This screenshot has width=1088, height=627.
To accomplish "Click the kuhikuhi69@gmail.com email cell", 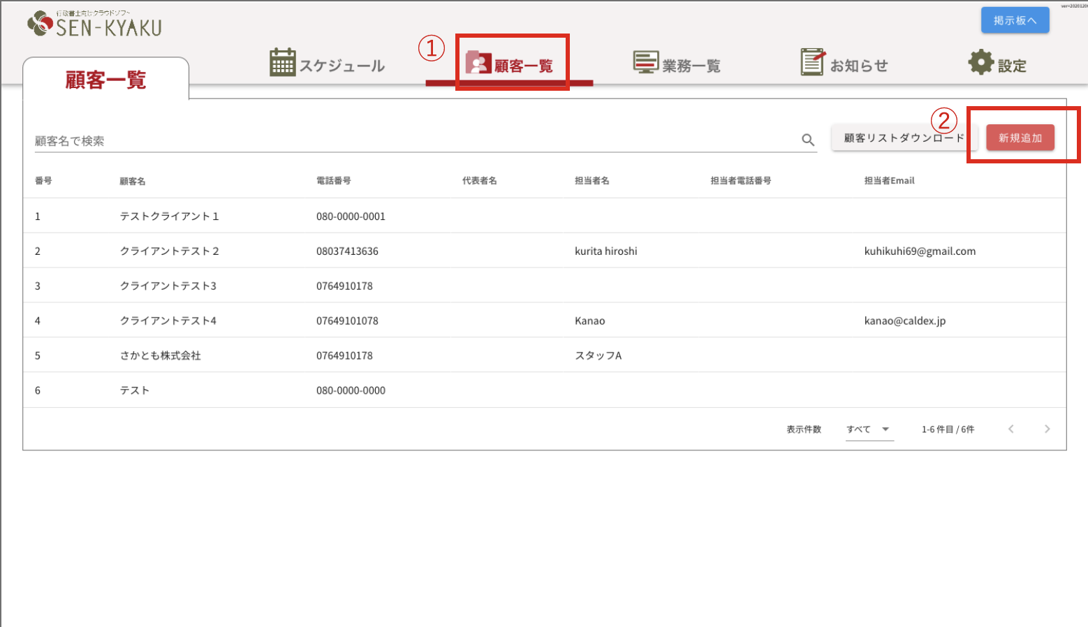I will [920, 251].
